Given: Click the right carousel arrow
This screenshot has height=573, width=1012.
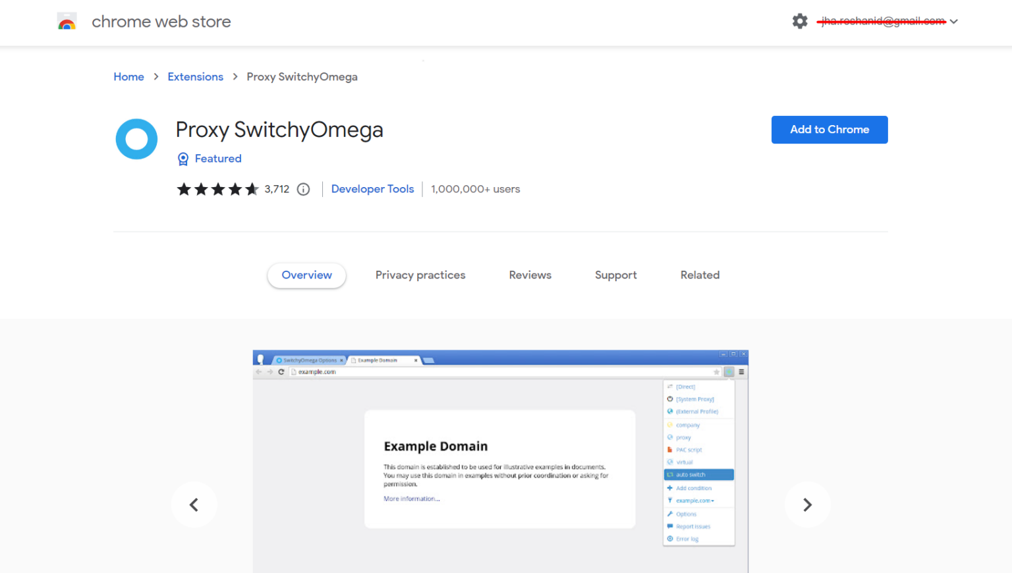Looking at the screenshot, I should click(808, 505).
